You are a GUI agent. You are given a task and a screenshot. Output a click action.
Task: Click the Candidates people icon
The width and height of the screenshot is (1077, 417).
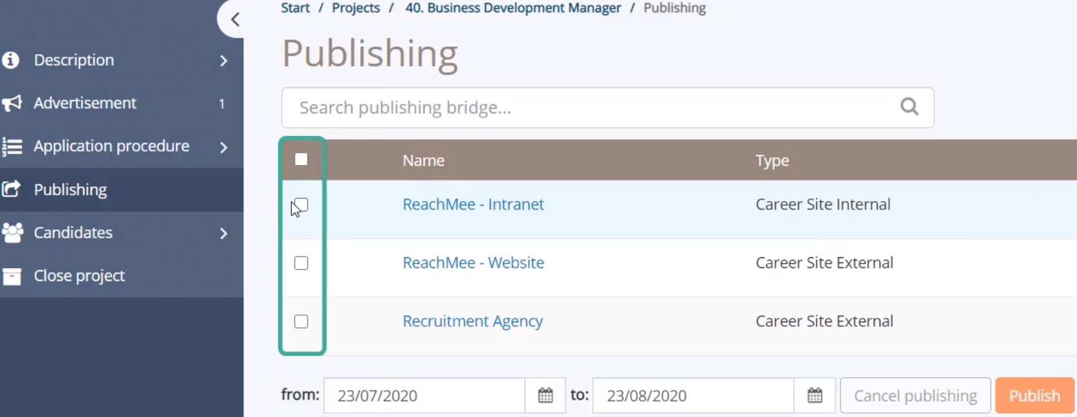(12, 233)
